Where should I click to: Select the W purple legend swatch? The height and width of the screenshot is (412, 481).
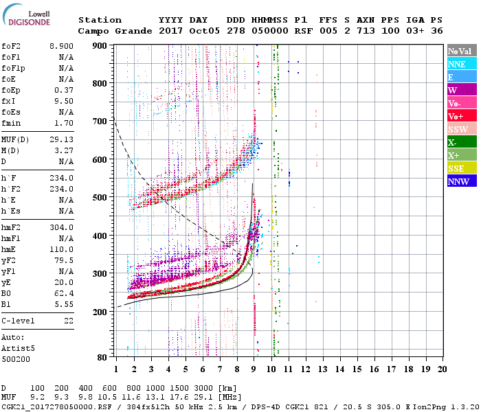point(462,90)
